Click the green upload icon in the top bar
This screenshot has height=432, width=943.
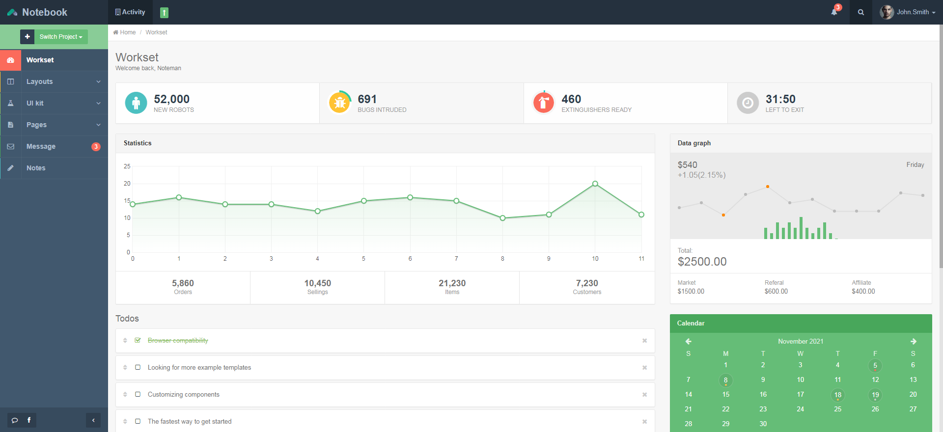(x=165, y=13)
